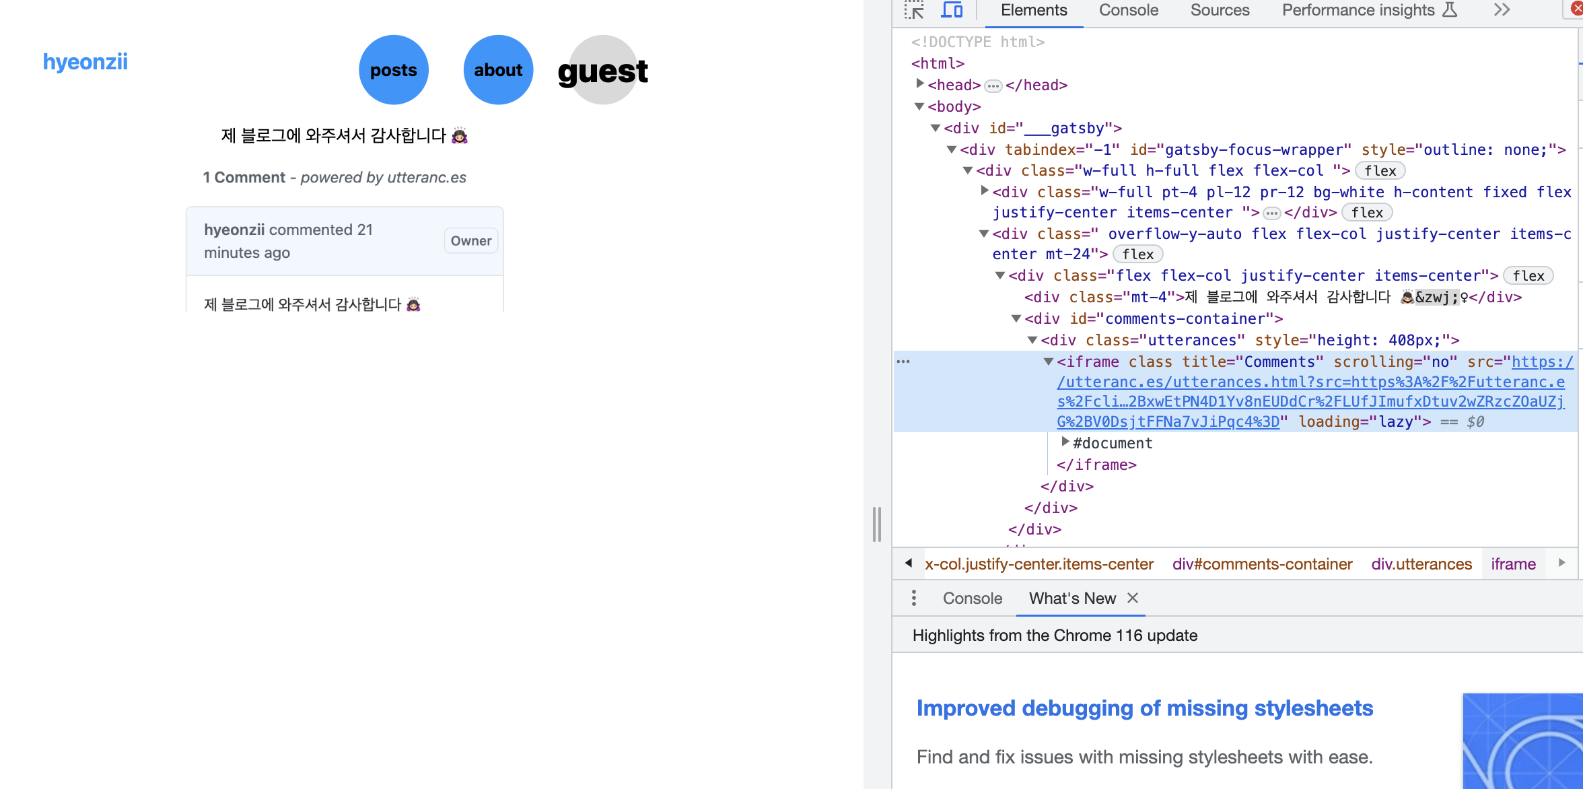
Task: Activate the inspect element picker icon
Action: coord(914,10)
